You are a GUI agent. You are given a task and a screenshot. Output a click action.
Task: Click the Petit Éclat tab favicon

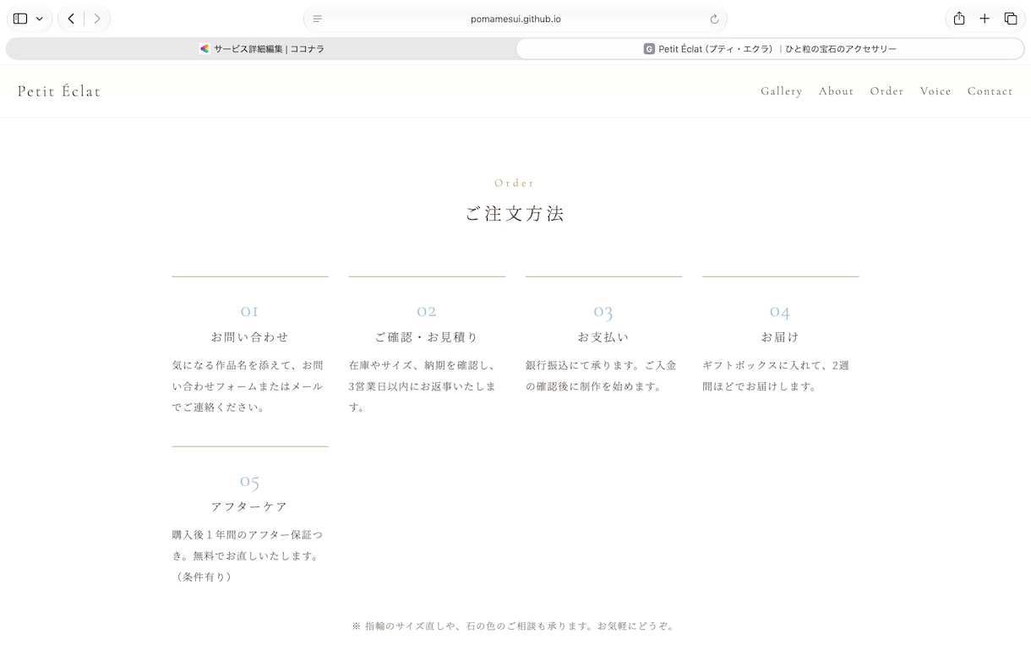tap(649, 49)
